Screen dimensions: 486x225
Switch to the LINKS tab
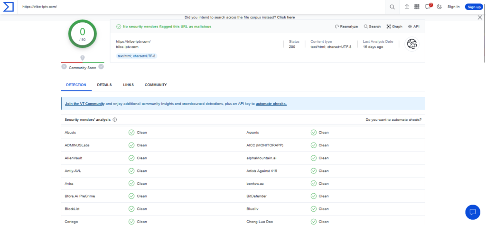point(128,85)
